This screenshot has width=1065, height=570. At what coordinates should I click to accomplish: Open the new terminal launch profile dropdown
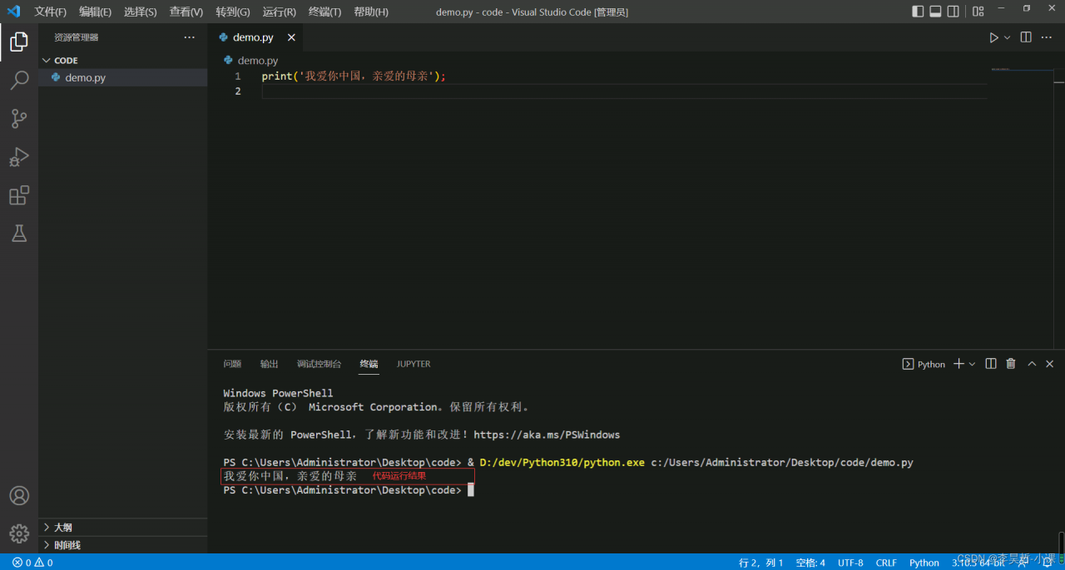pyautogui.click(x=972, y=364)
